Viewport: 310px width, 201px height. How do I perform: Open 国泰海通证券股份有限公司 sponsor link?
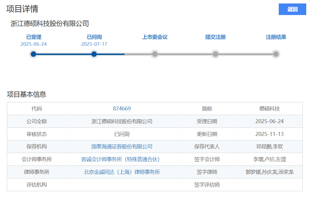point(122,147)
